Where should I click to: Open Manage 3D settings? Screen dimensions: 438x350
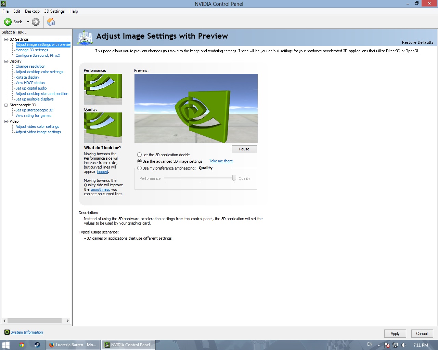pos(32,50)
